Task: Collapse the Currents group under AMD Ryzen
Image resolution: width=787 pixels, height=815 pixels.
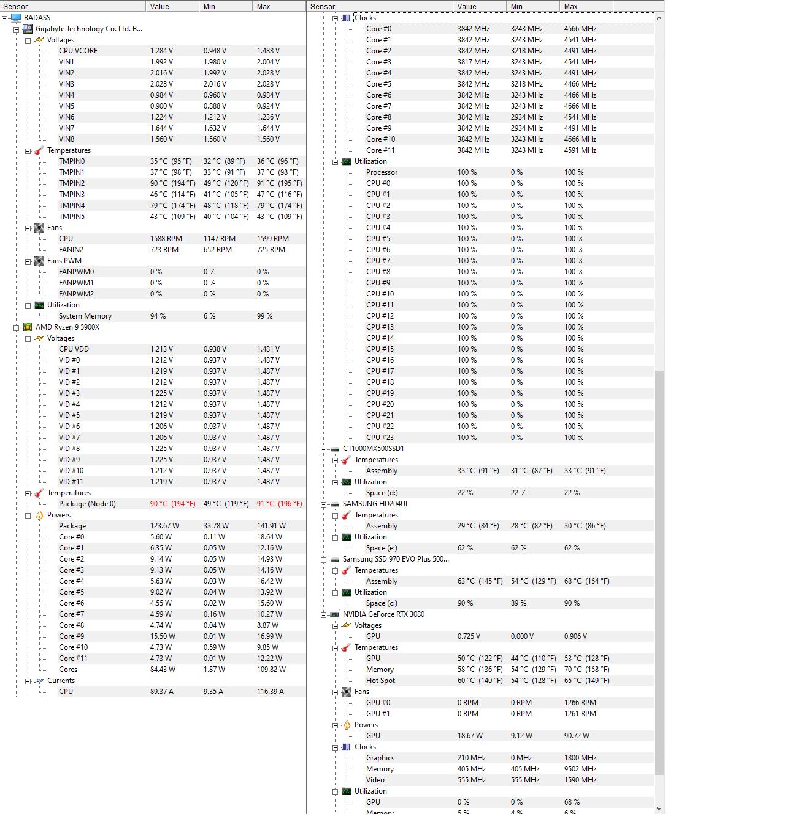Action: [x=28, y=681]
